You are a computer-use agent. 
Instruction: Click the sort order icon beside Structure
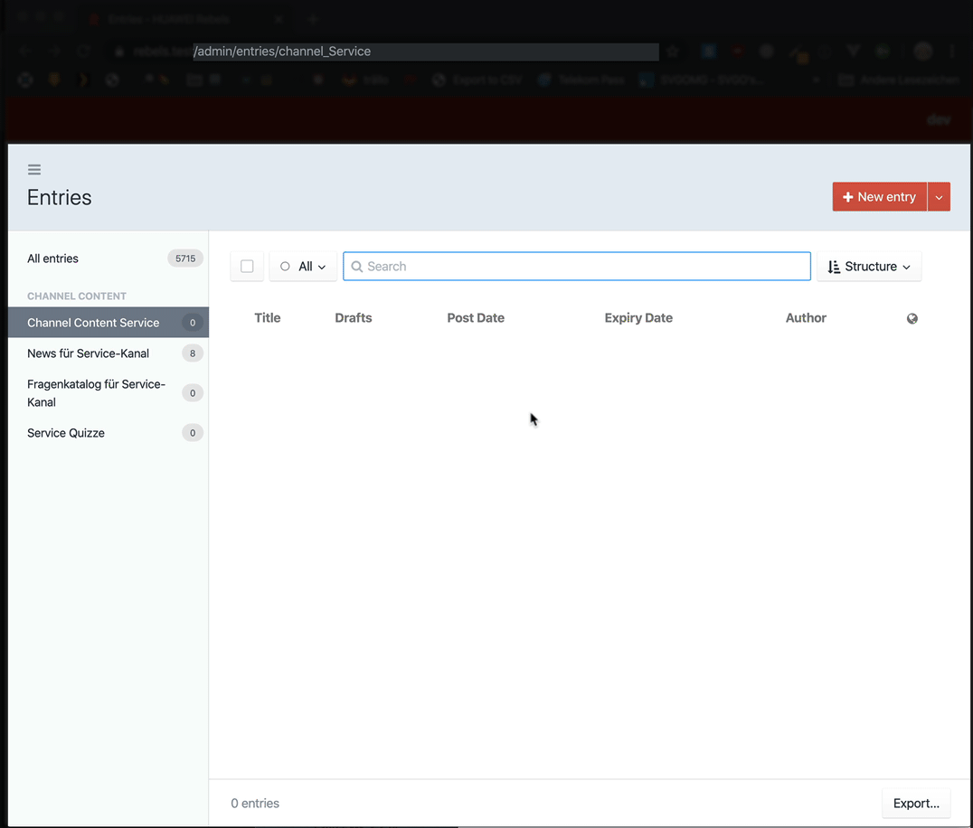[x=832, y=266]
